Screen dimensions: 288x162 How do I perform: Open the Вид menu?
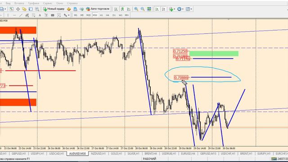pyautogui.click(x=8, y=3)
